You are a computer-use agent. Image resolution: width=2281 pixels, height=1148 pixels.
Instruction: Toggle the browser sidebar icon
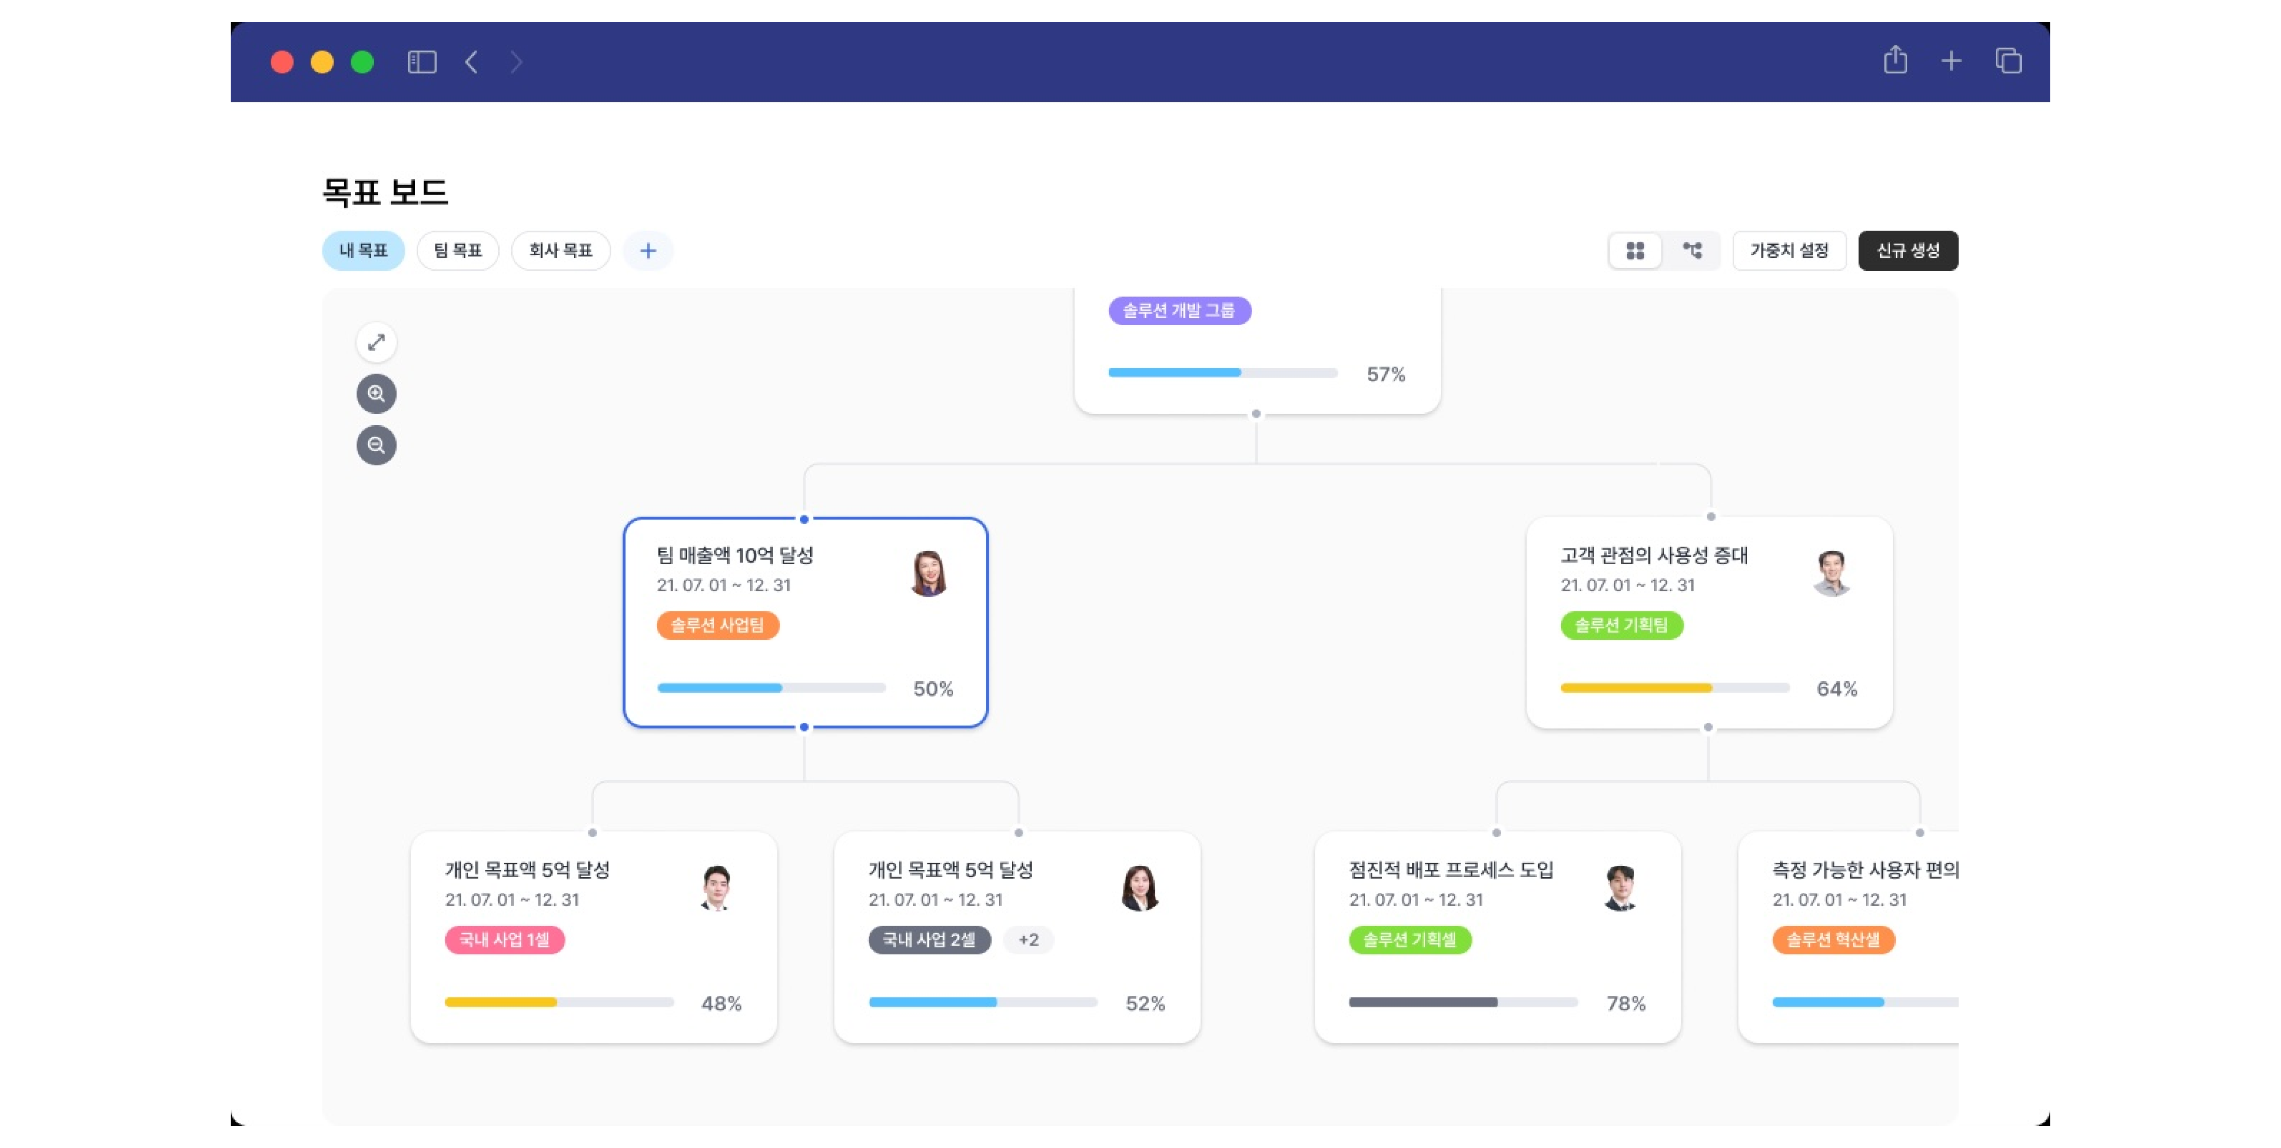422,62
